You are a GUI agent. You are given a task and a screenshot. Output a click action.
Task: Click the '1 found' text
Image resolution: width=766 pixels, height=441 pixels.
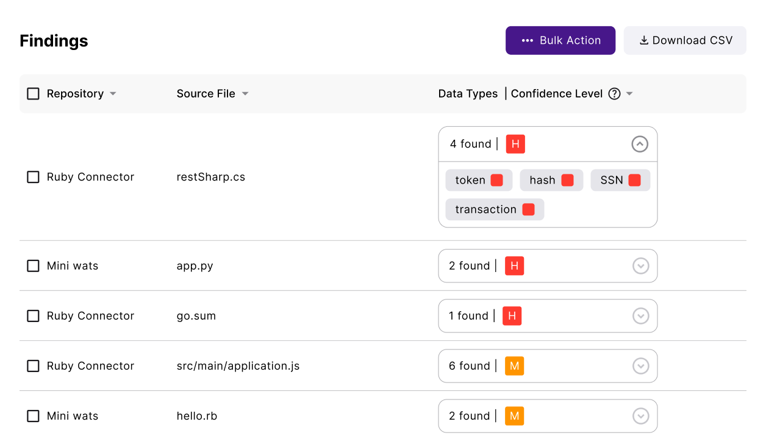[x=468, y=316]
